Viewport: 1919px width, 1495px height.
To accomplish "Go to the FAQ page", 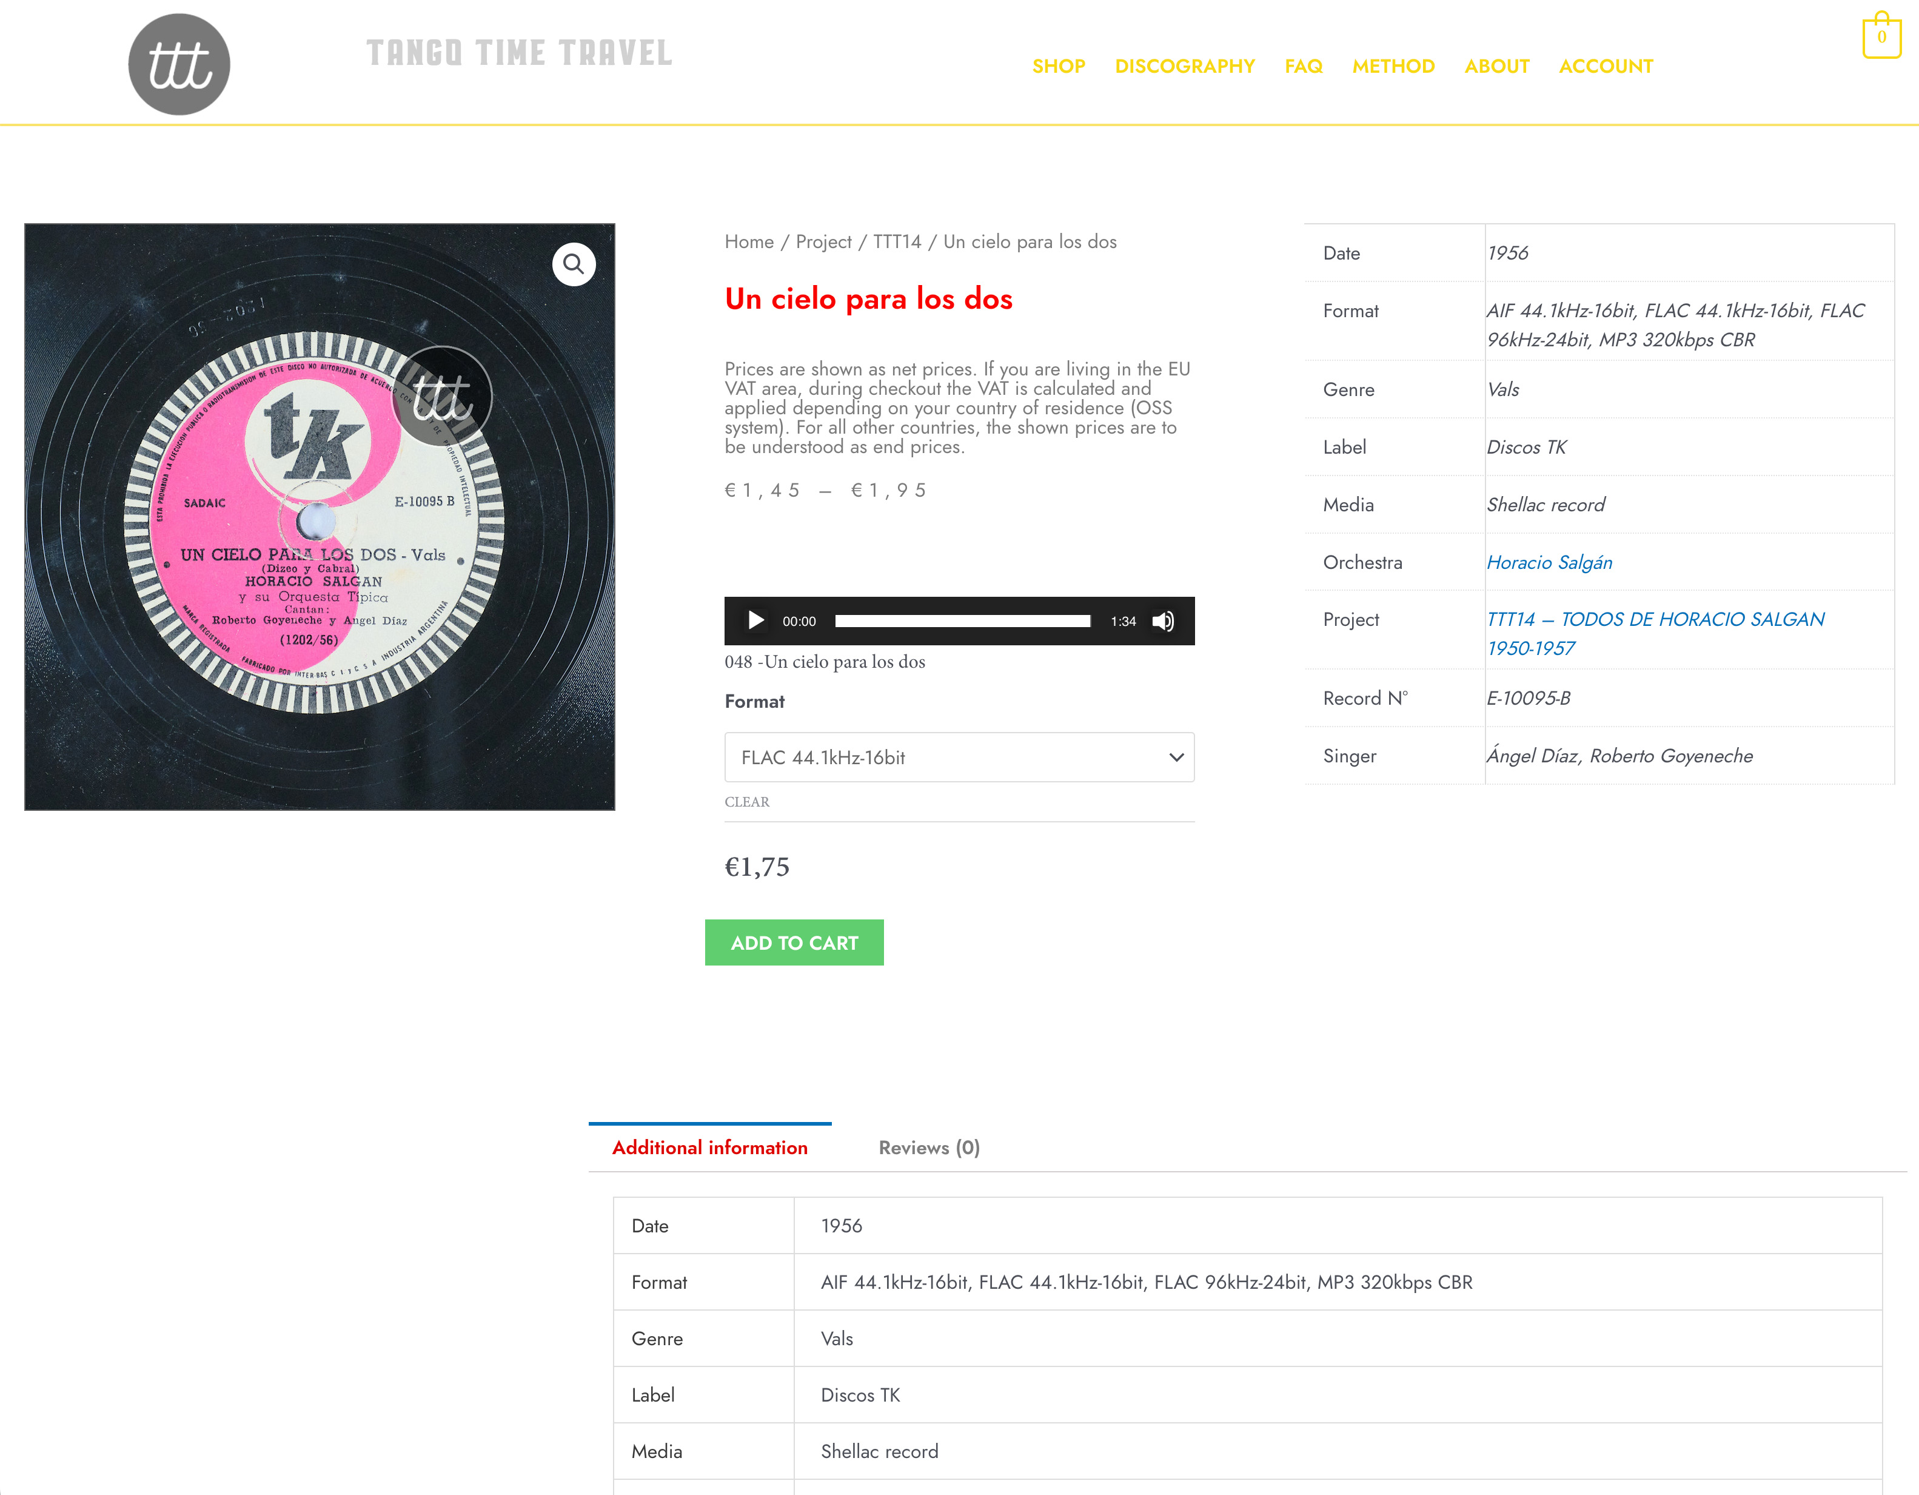I will 1303,66.
